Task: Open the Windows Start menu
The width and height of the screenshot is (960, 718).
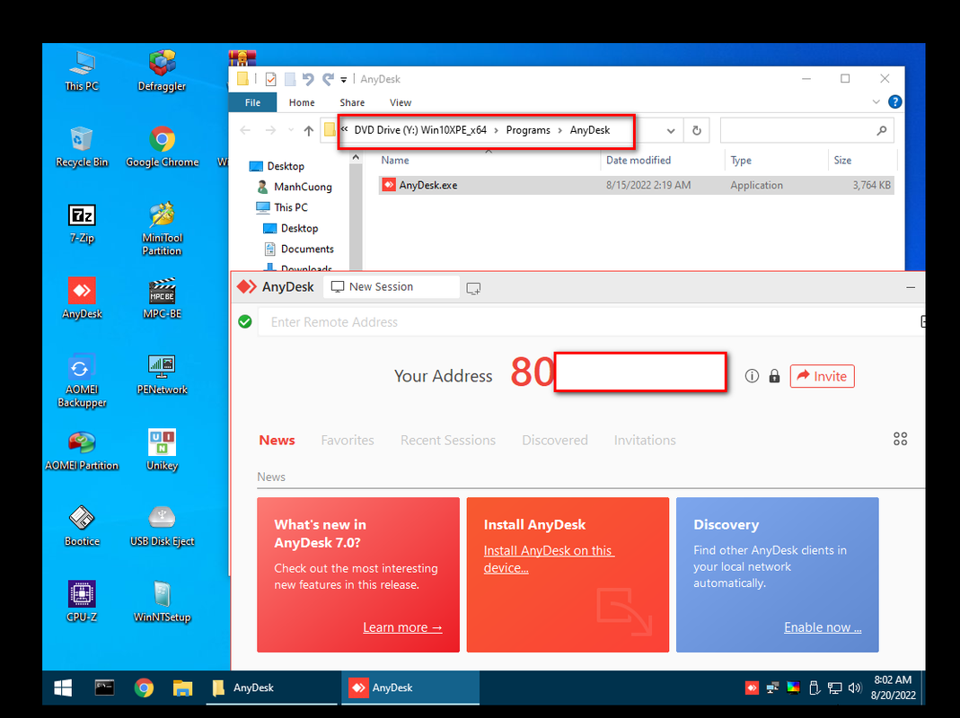Action: click(x=63, y=688)
